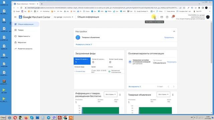Viewport: 214px width, 120px height.
Task: Click the Товары sidebar icon
Action: coord(15,30)
